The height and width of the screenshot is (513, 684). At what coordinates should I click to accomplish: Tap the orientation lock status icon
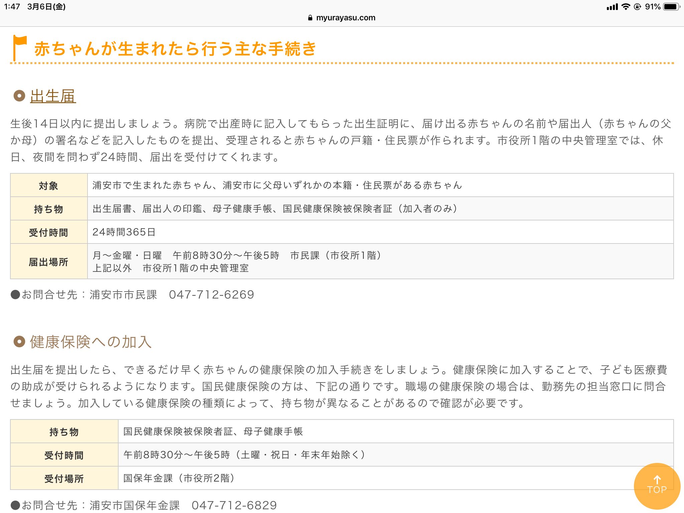(637, 7)
